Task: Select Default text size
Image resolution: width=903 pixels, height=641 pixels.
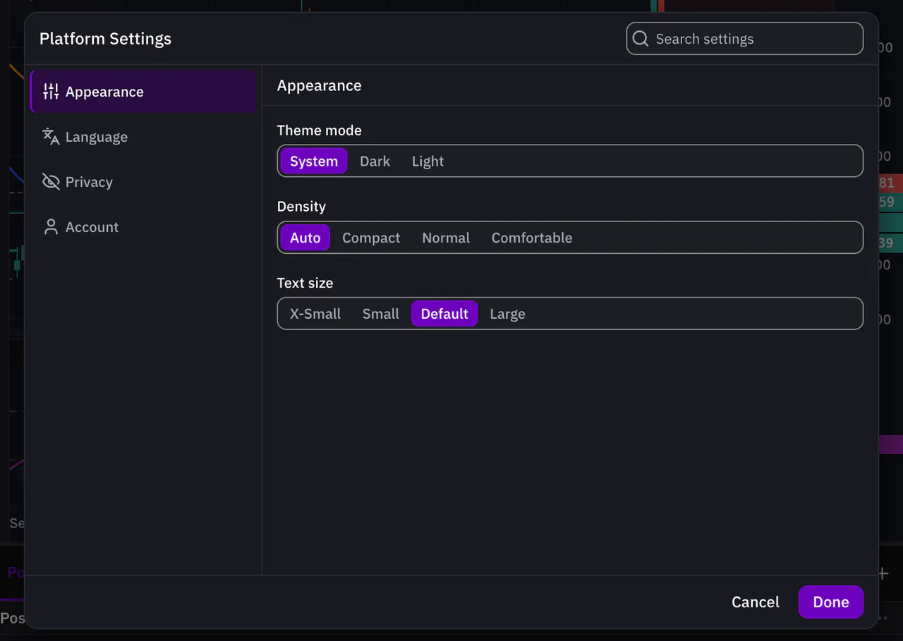Action: click(x=444, y=314)
